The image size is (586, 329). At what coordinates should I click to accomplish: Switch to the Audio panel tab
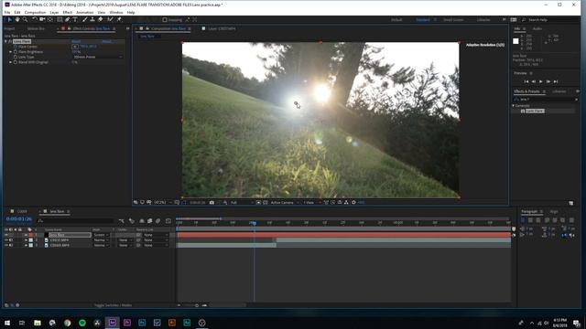(x=537, y=28)
